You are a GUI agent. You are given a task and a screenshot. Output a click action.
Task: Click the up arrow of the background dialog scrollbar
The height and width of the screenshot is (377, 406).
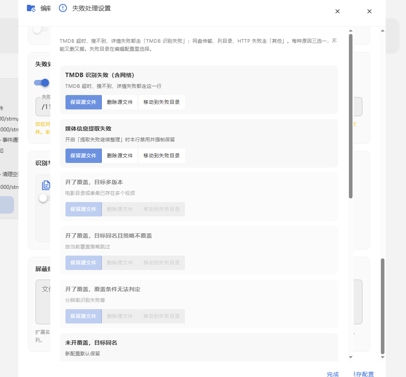click(x=382, y=31)
